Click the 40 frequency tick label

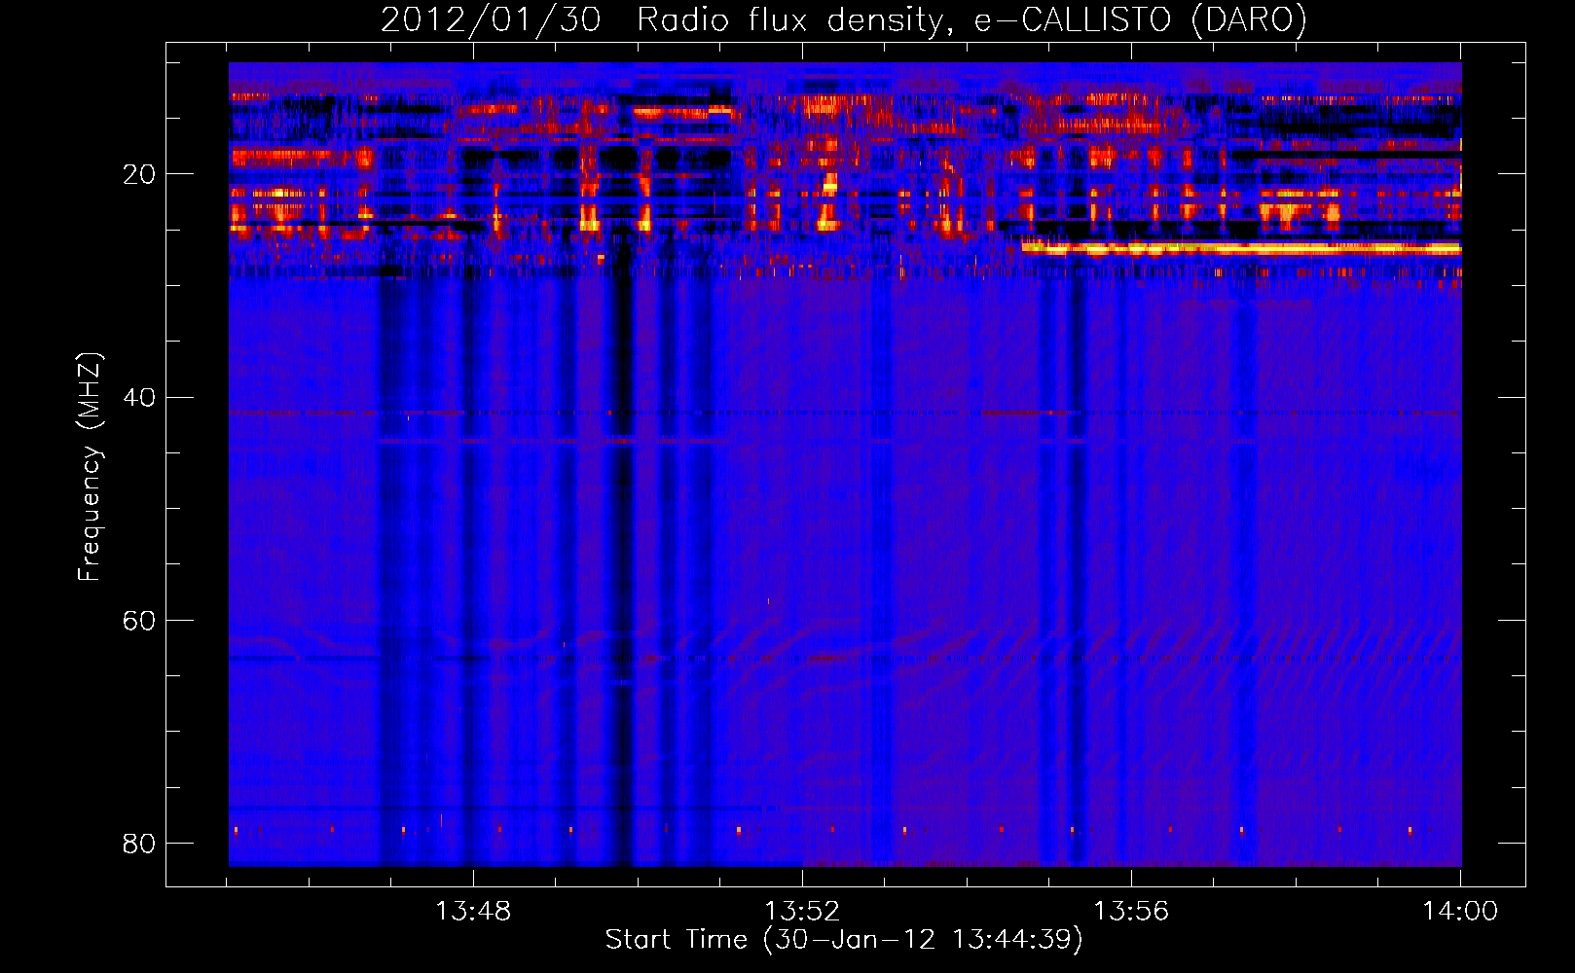138,398
